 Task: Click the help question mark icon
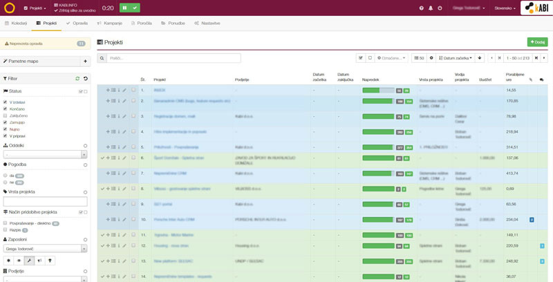pyautogui.click(x=421, y=8)
